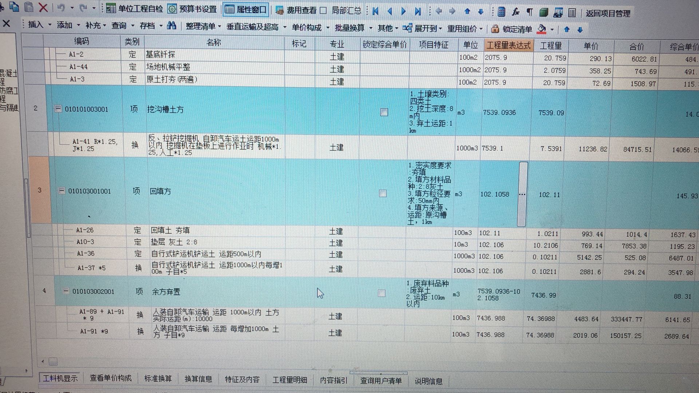Toggle 锁定清单 lock button

pyautogui.click(x=512, y=29)
